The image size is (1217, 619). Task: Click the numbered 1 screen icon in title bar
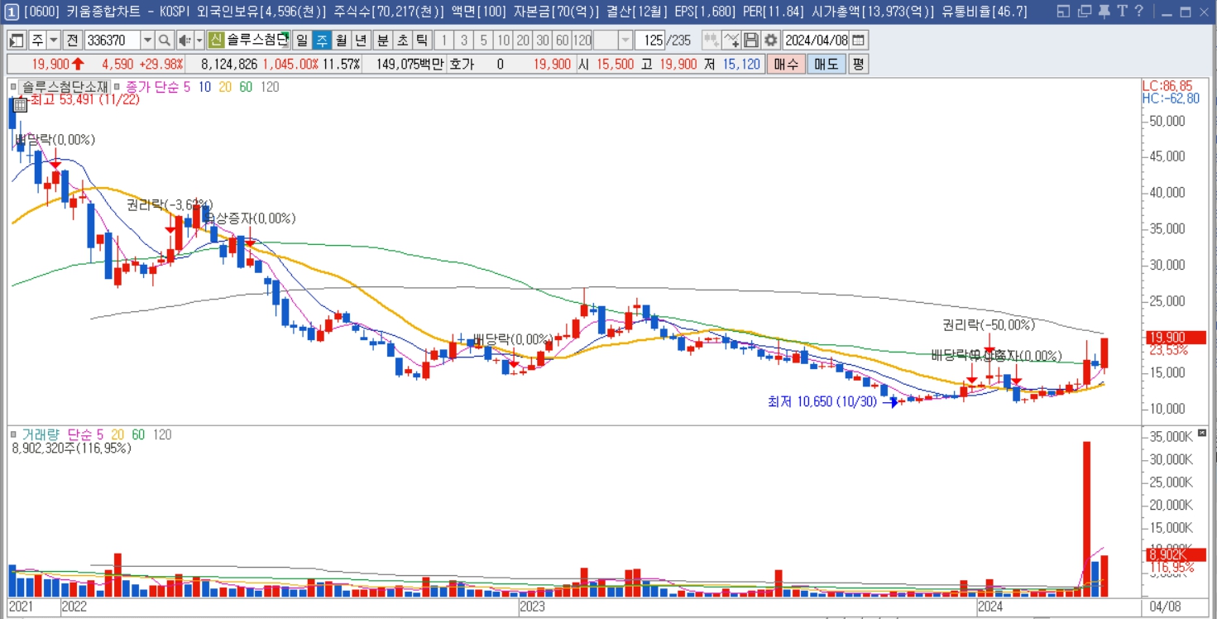click(12, 11)
